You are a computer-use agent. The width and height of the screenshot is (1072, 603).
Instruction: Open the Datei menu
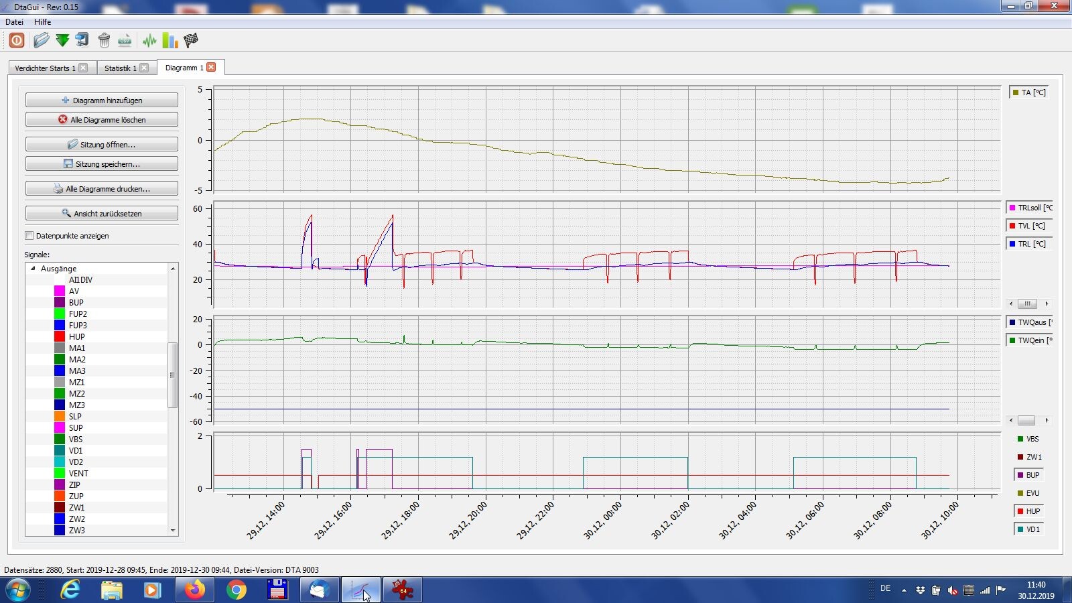(14, 22)
